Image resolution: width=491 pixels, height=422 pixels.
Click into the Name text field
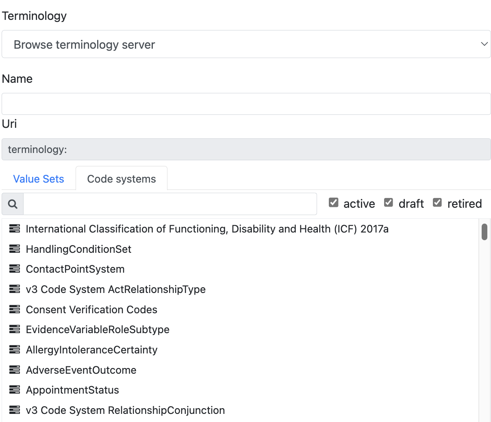(x=246, y=104)
